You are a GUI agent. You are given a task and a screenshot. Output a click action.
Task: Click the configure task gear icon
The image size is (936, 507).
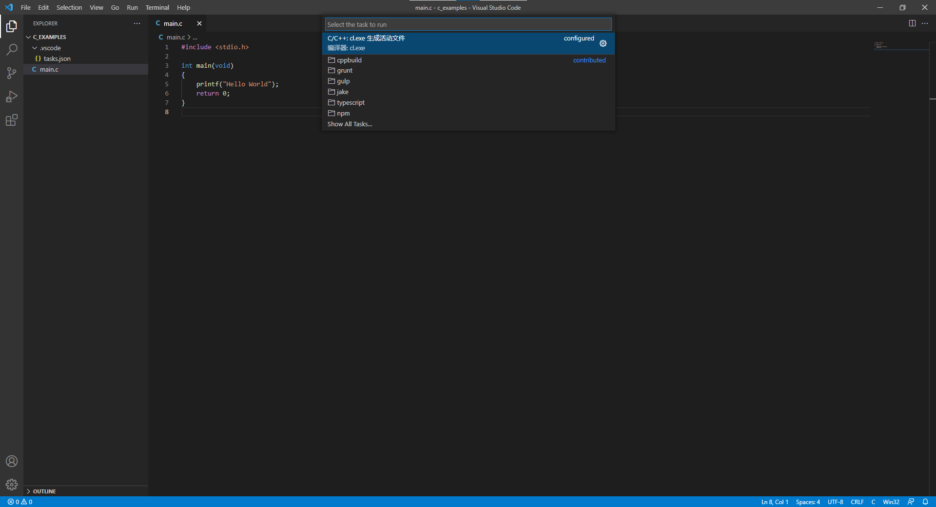click(603, 43)
